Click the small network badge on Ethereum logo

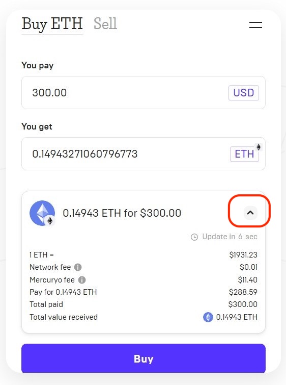[x=50, y=221]
